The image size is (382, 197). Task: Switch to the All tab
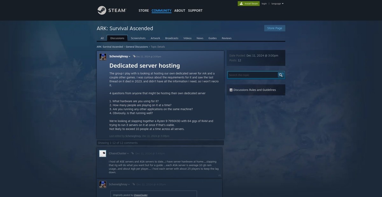pyautogui.click(x=102, y=38)
